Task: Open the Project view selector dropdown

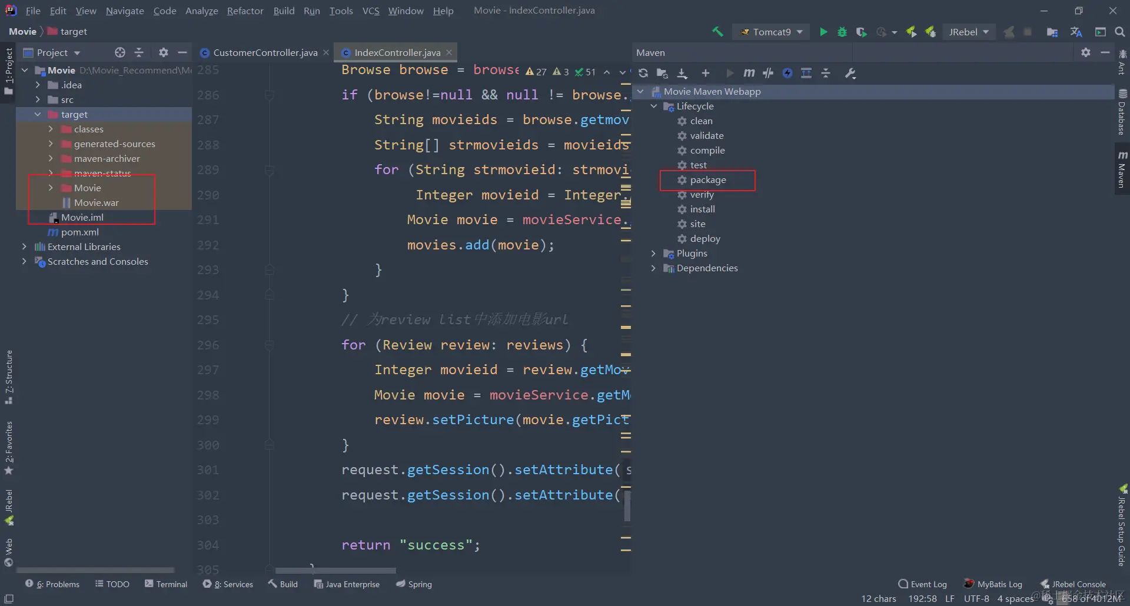Action: [52, 52]
